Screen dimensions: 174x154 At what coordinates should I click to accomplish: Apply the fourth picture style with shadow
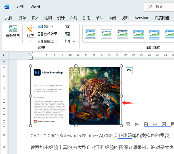[x=139, y=34]
